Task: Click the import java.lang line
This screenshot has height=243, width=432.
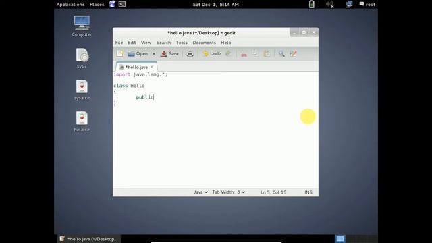Action: point(140,74)
